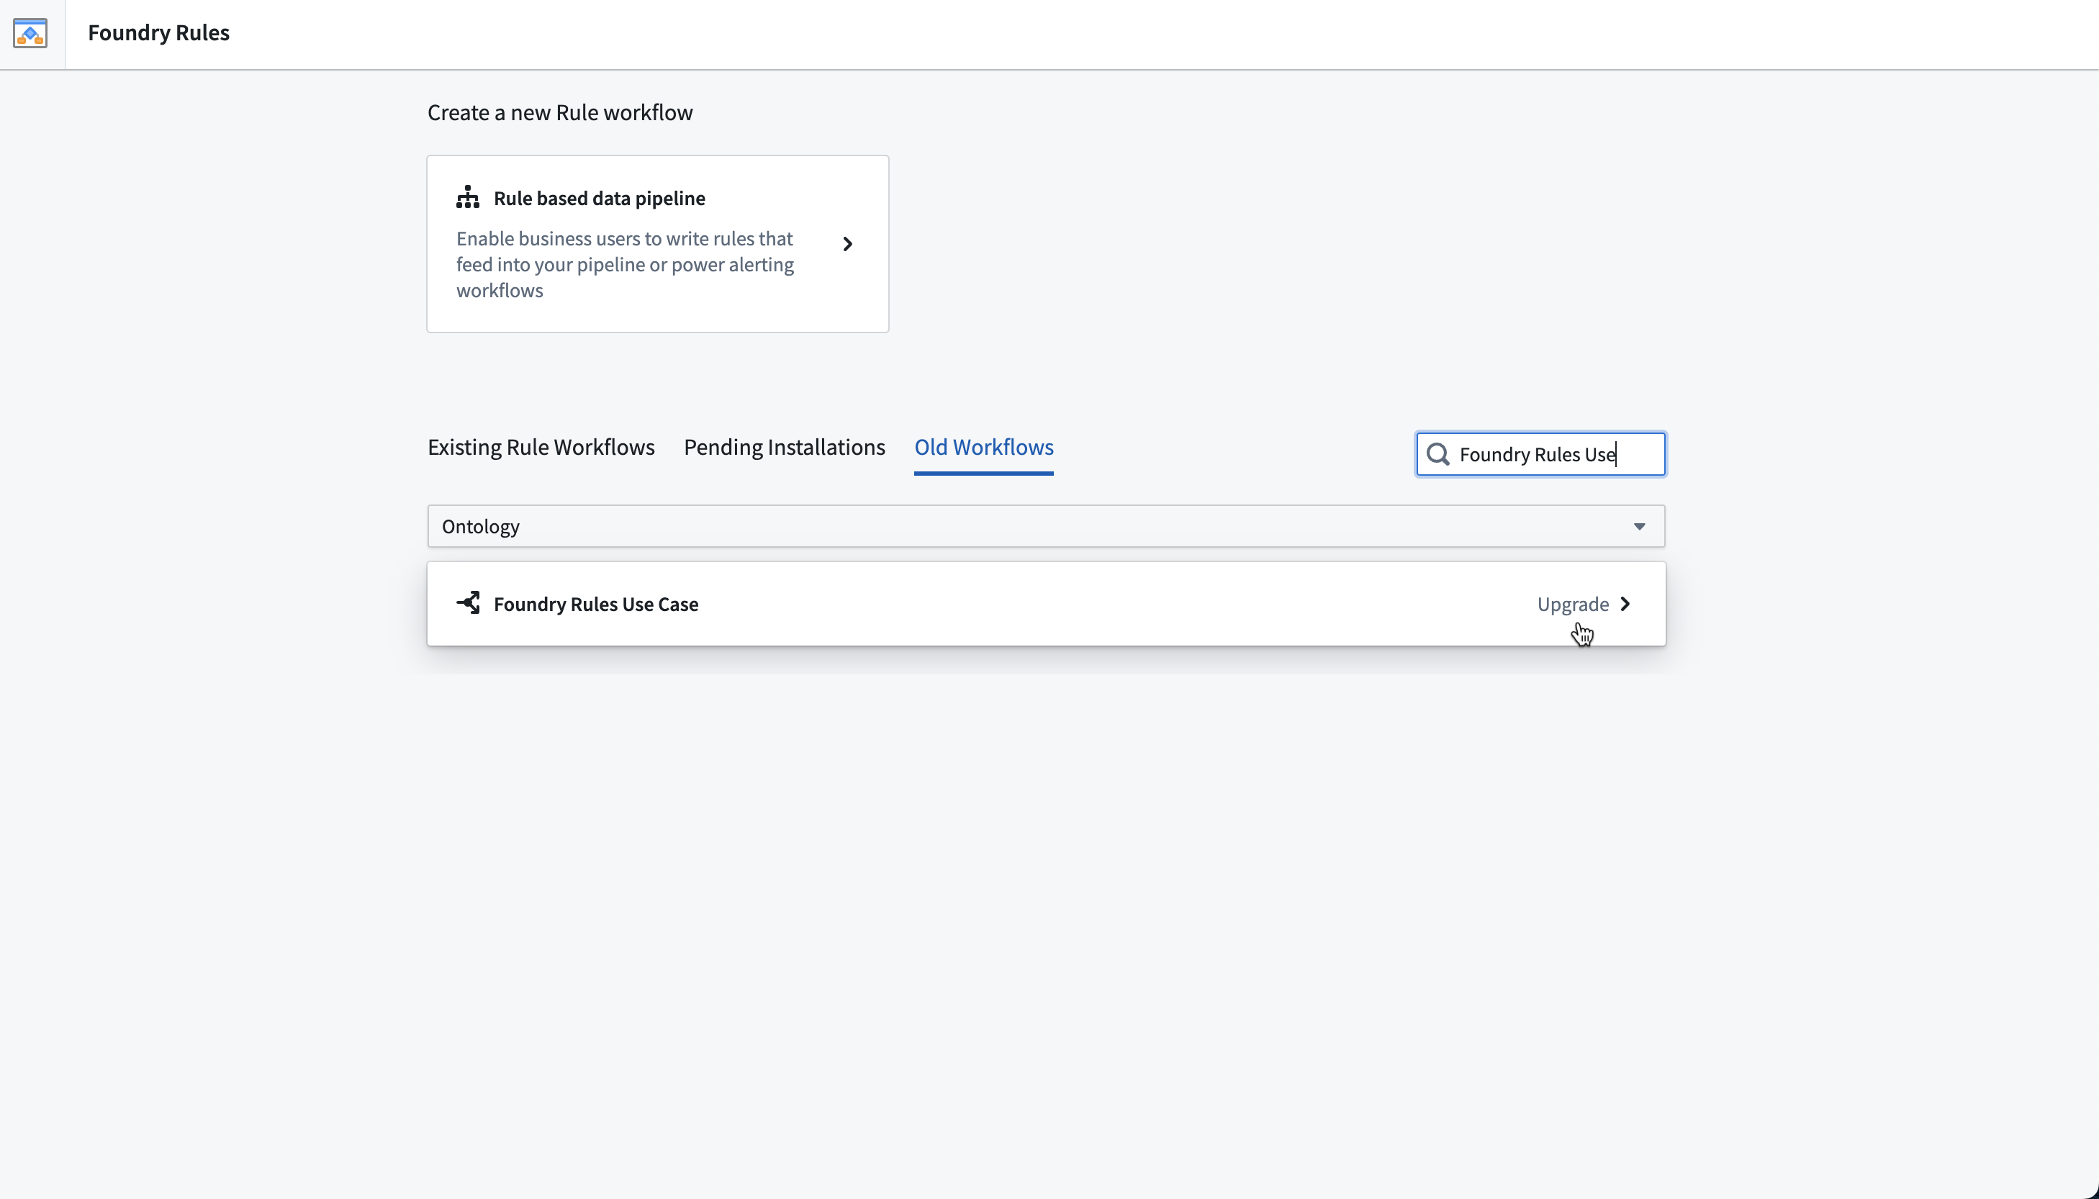Open the Ontology selector field
The height and width of the screenshot is (1199, 2099).
(1046, 526)
